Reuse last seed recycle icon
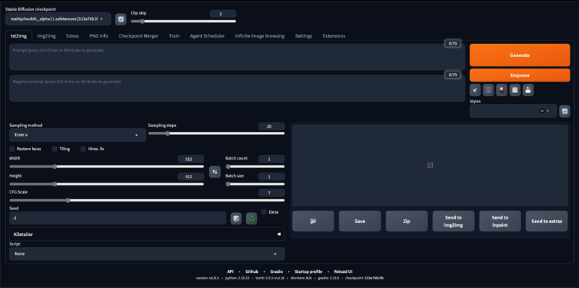579x288 pixels. (251, 219)
